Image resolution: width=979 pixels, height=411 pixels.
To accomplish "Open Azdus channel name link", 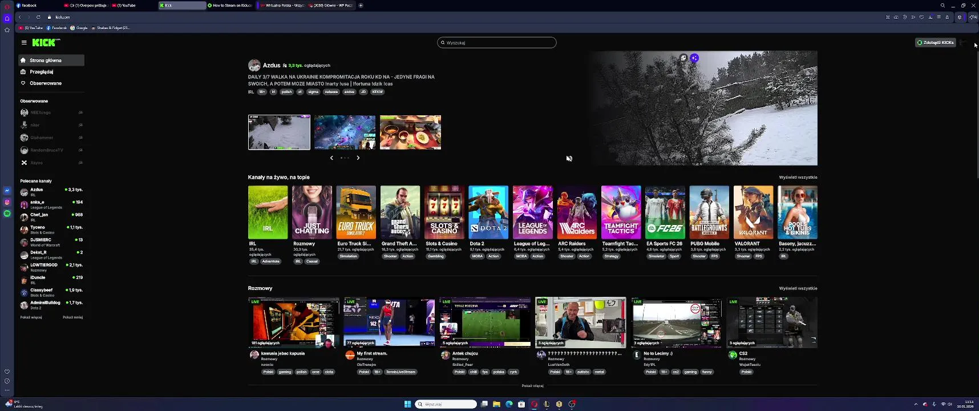I will 272,65.
